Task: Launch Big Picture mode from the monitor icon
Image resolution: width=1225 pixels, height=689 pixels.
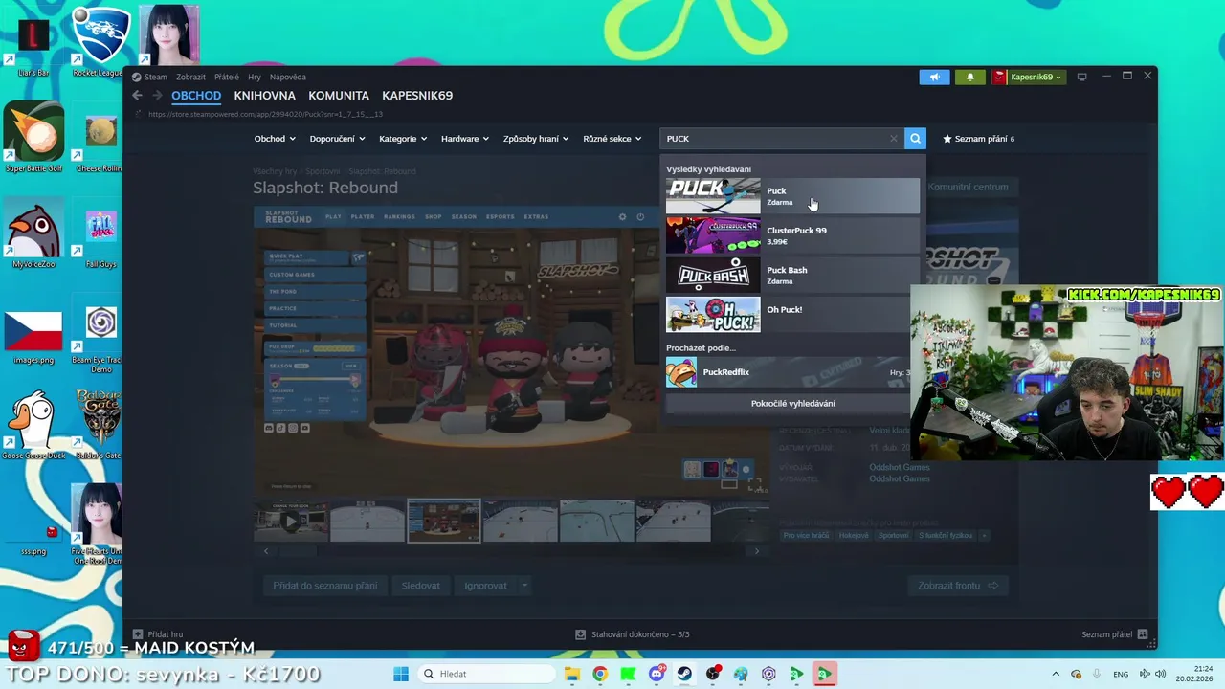Action: pos(1082,77)
